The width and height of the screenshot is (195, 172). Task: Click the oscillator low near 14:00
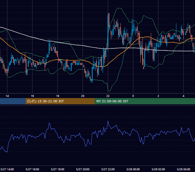point(7,152)
